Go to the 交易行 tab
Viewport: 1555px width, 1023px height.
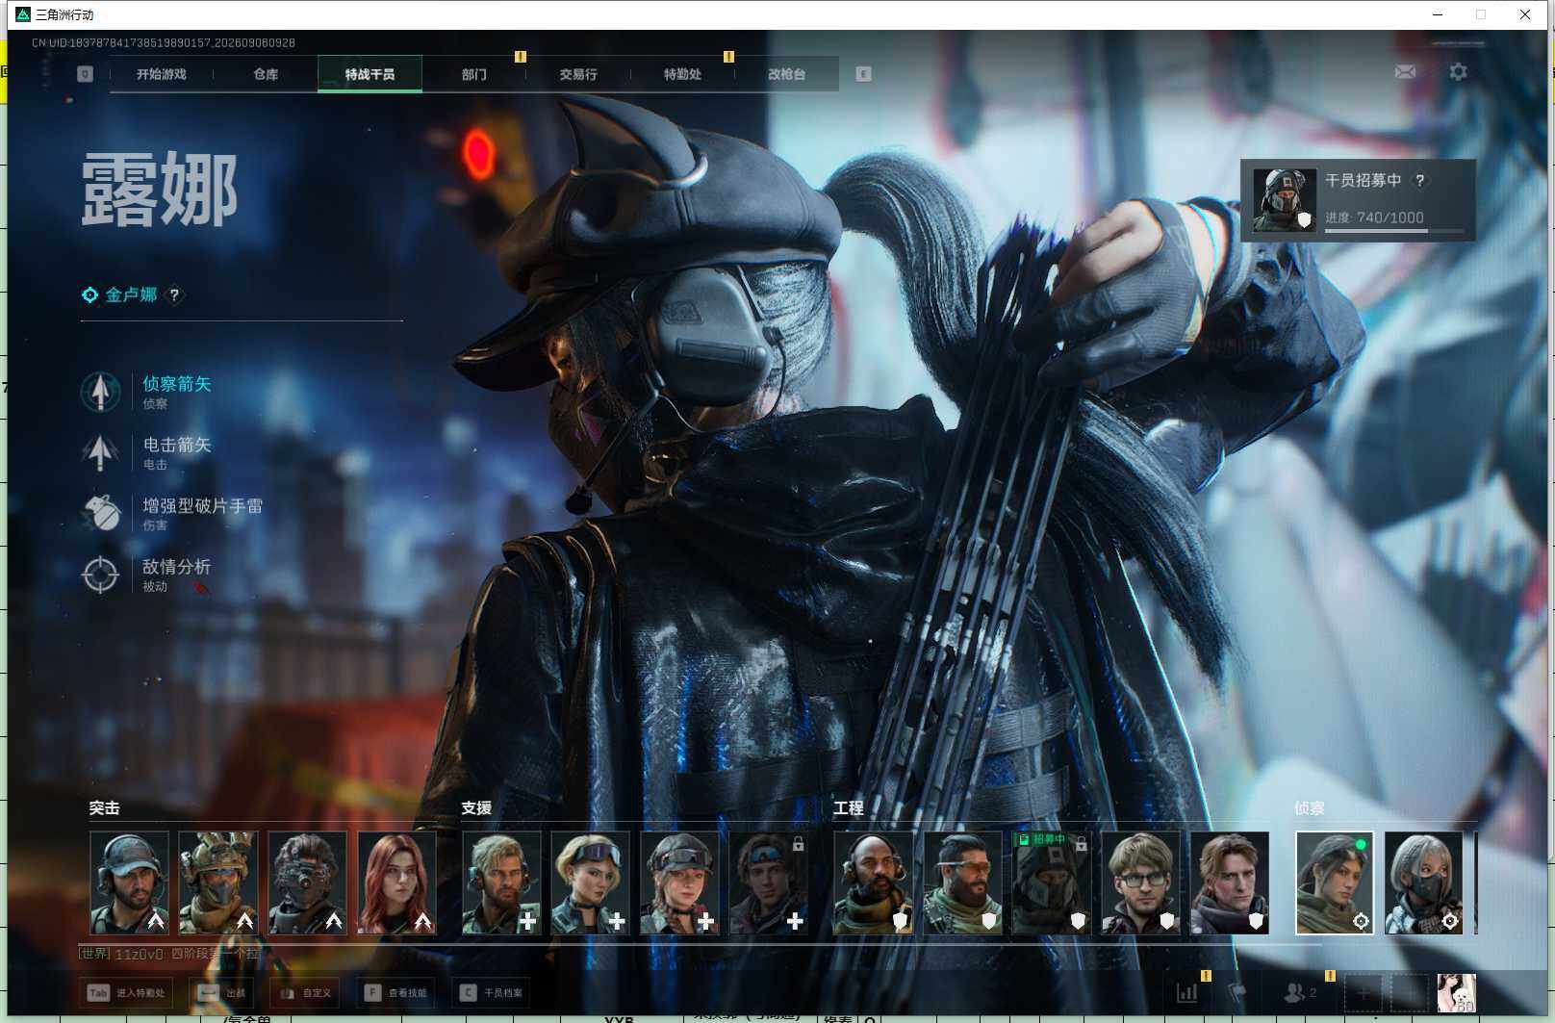[578, 74]
